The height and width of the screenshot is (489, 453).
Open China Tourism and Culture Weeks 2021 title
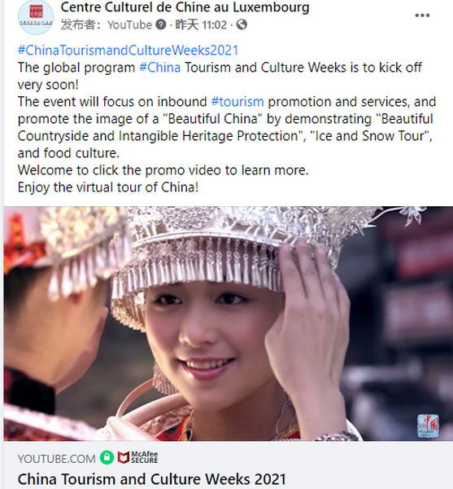[x=152, y=479]
